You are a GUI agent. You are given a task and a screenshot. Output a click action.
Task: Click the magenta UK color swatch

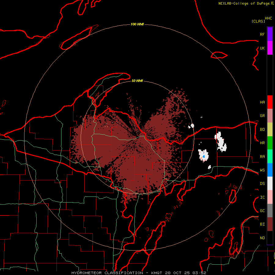click(x=270, y=48)
